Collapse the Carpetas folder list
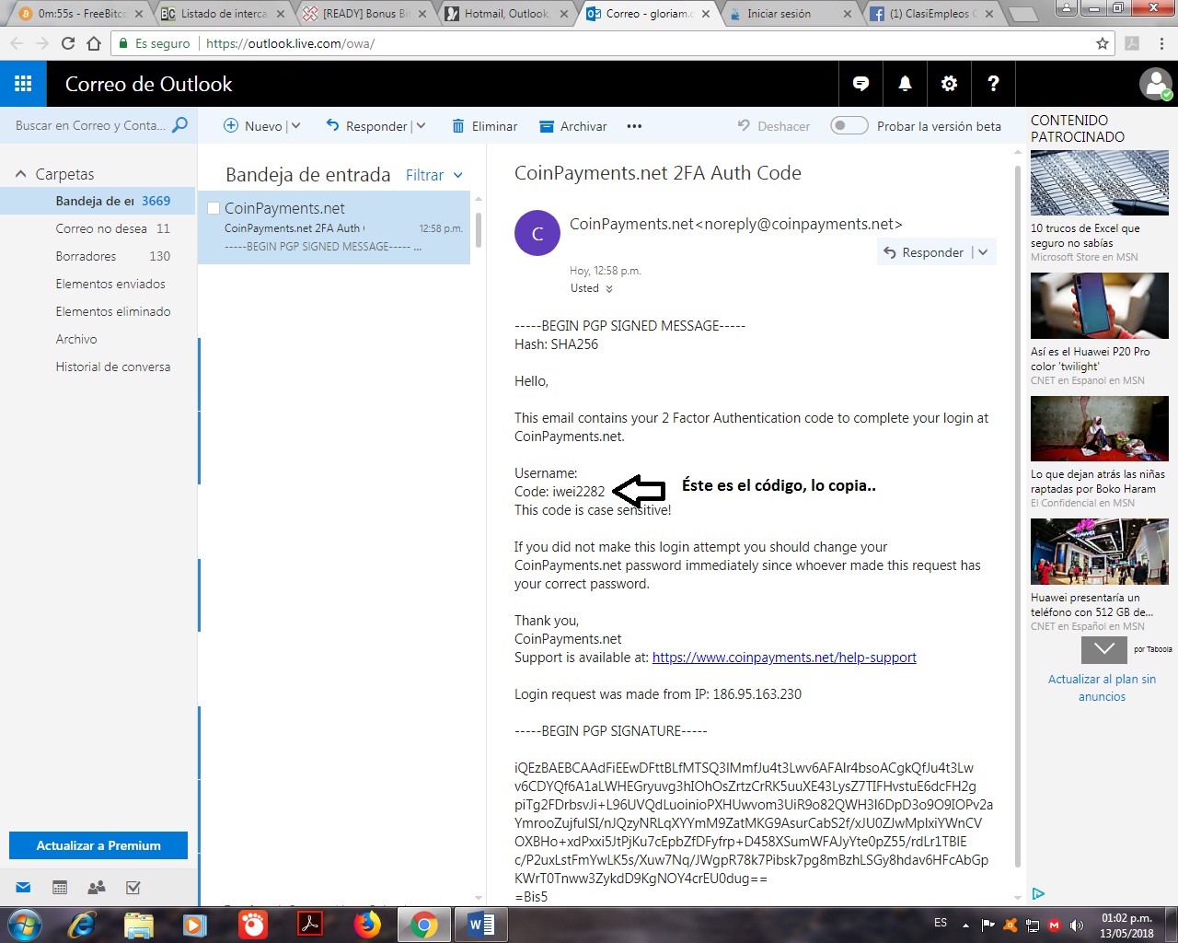1178x943 pixels. coord(20,174)
